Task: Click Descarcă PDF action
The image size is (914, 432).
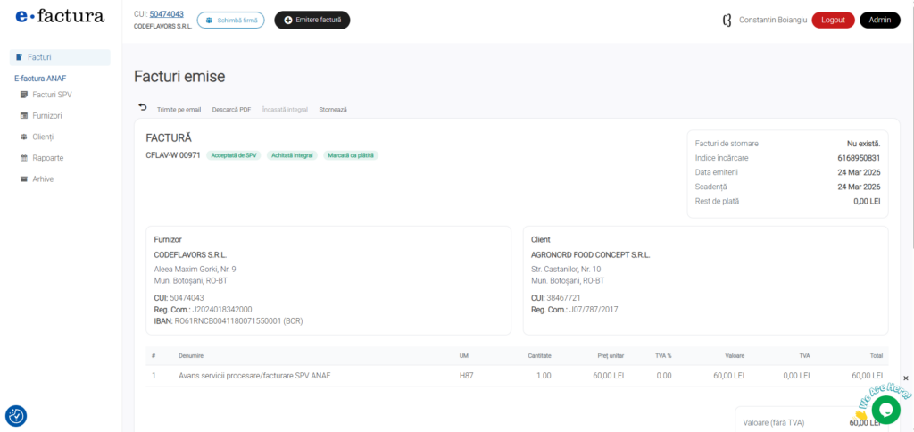Action: click(231, 110)
